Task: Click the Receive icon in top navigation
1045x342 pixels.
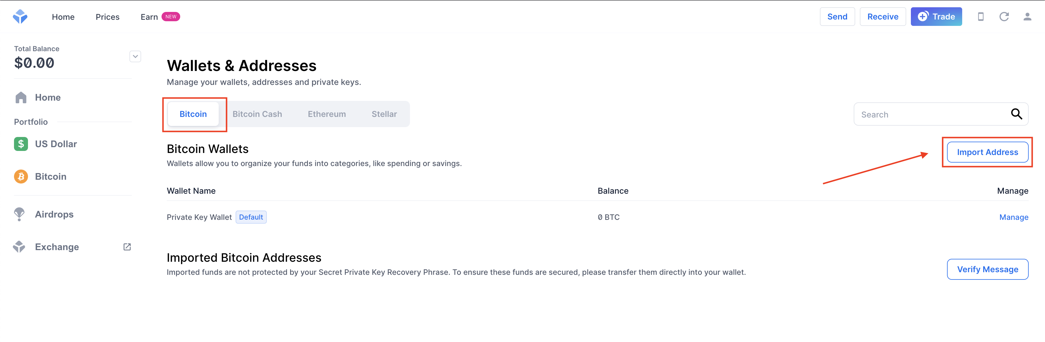Action: point(881,17)
